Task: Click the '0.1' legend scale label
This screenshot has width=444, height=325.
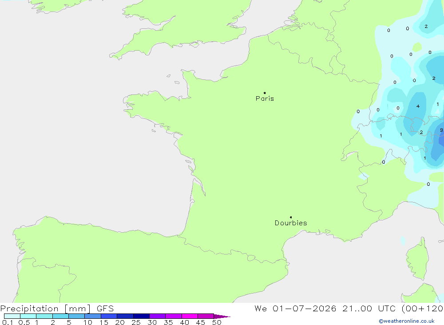Action: pos(8,322)
